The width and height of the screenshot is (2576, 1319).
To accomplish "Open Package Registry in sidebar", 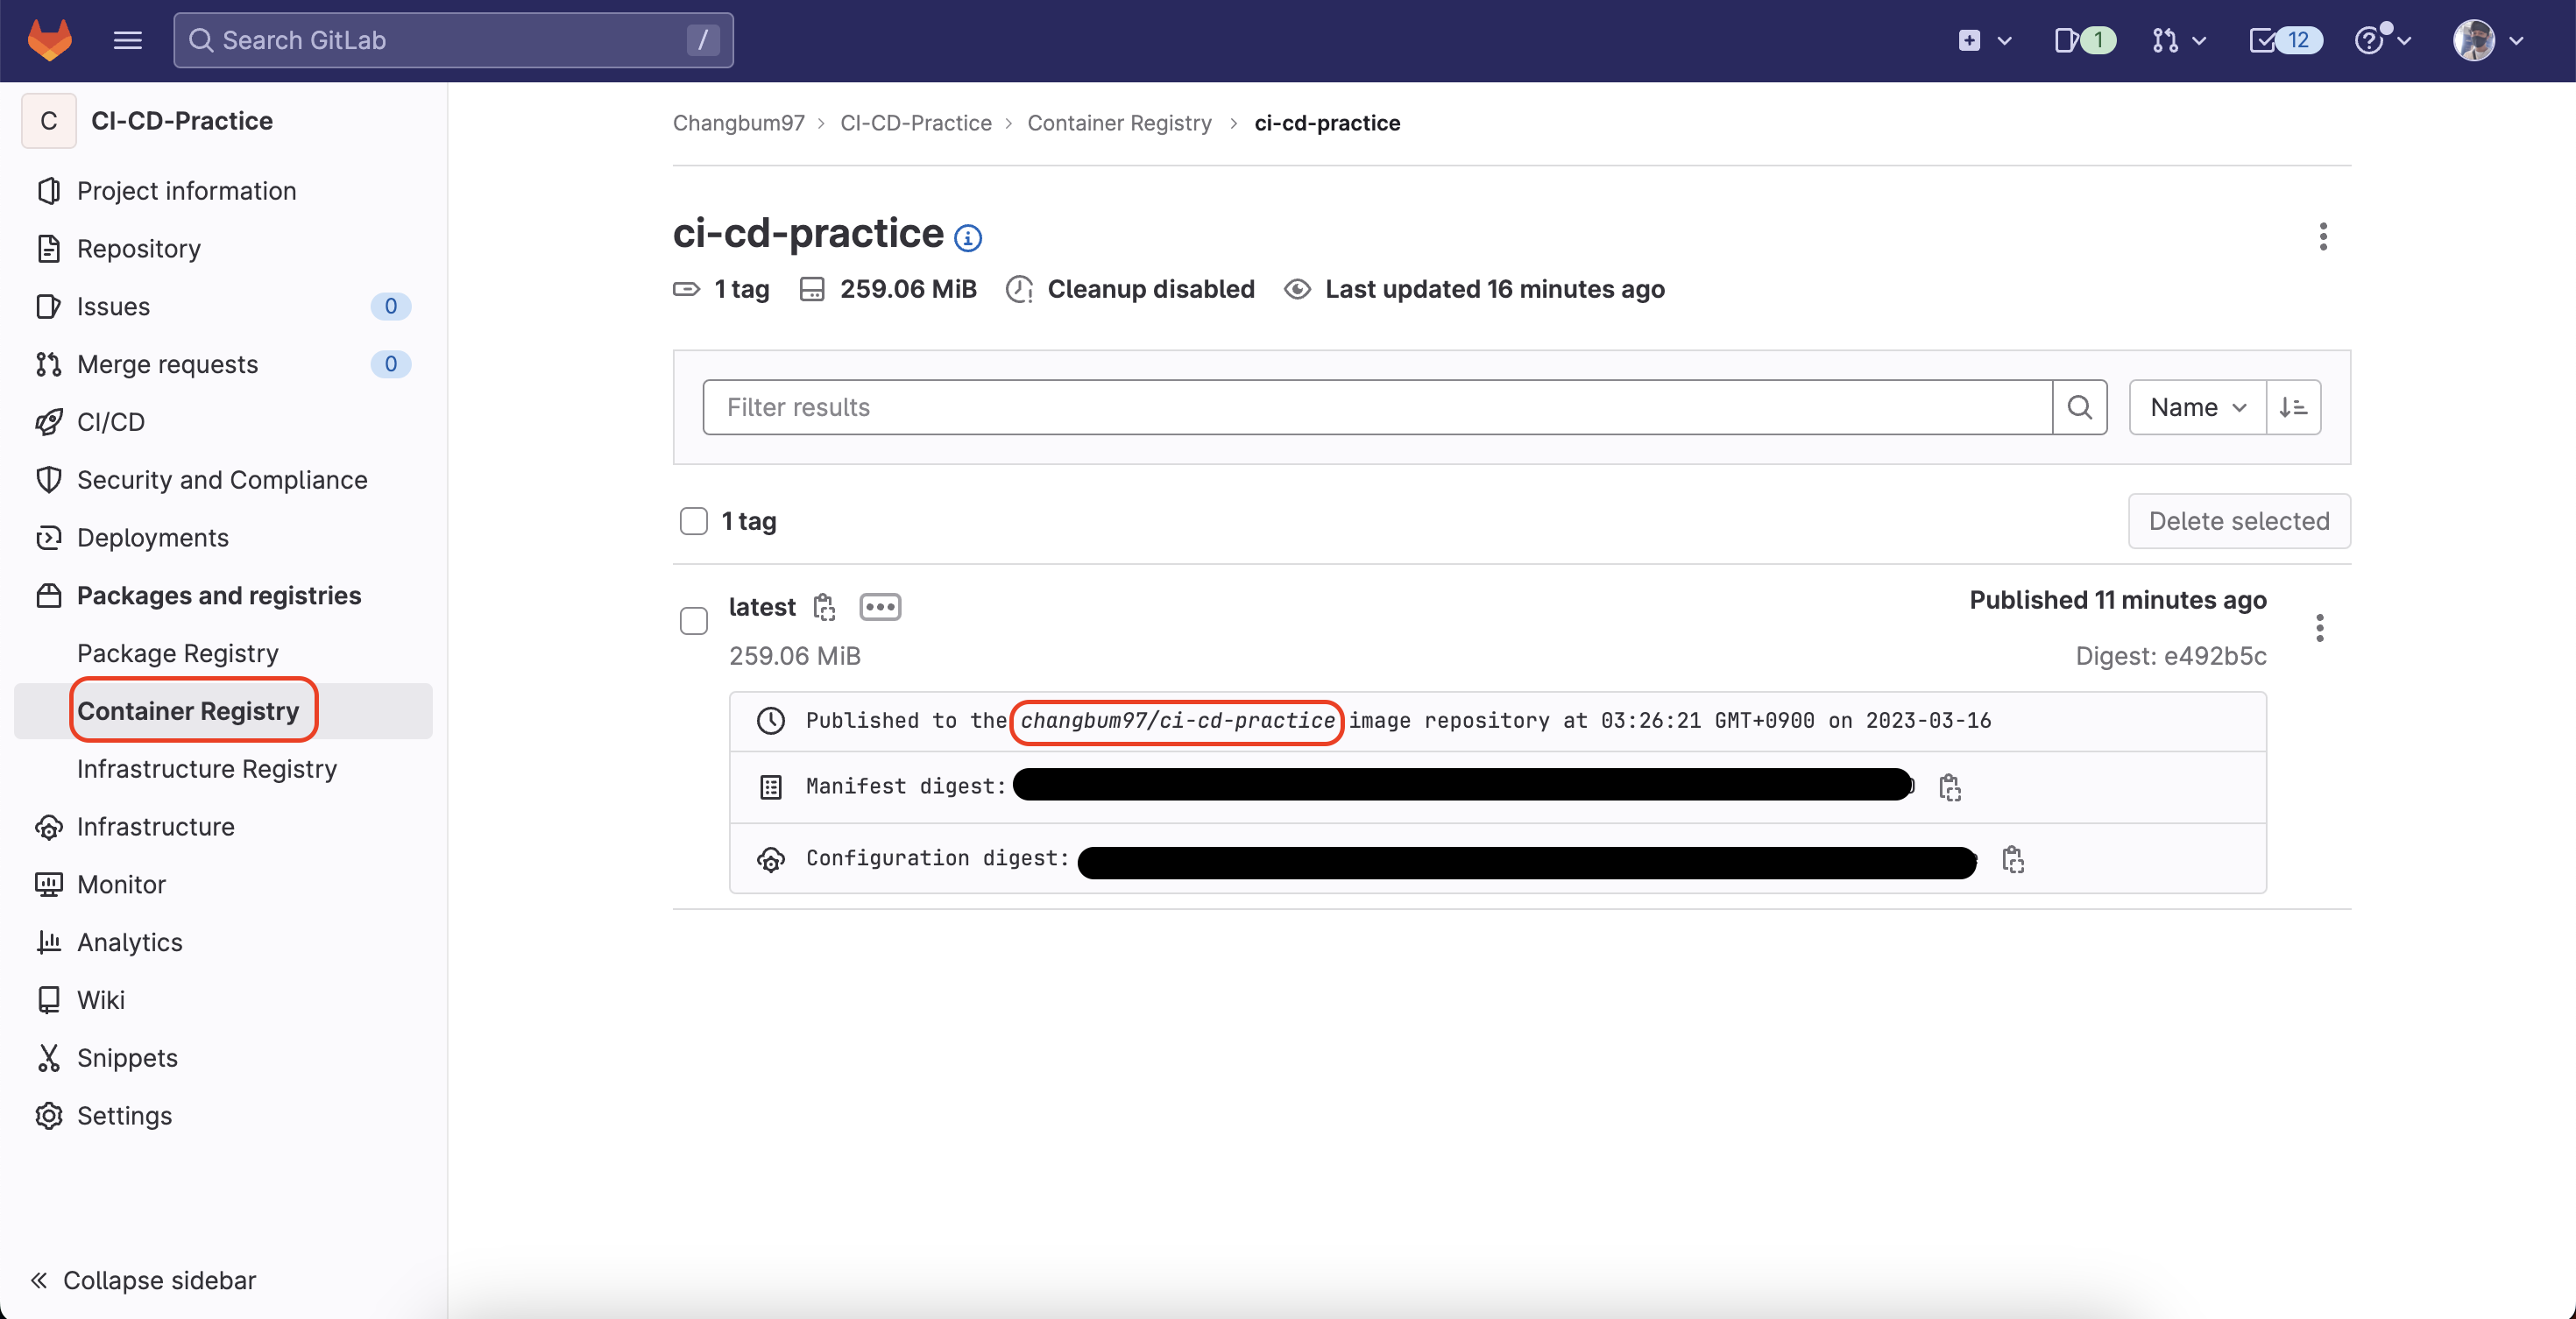I will pyautogui.click(x=177, y=652).
